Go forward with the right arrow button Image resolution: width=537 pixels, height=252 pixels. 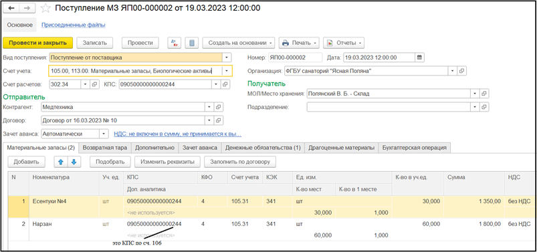tap(26, 8)
